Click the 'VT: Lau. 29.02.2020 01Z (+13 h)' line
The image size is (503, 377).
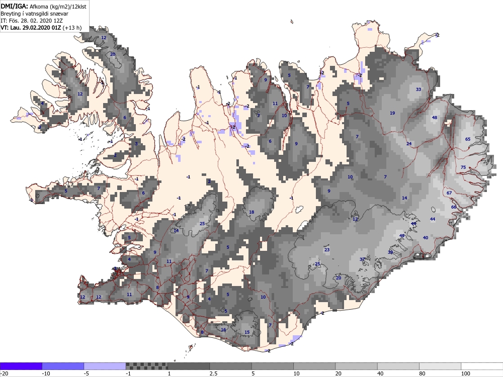41,28
